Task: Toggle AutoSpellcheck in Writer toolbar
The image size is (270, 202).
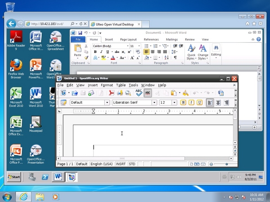Action: [x=148, y=93]
